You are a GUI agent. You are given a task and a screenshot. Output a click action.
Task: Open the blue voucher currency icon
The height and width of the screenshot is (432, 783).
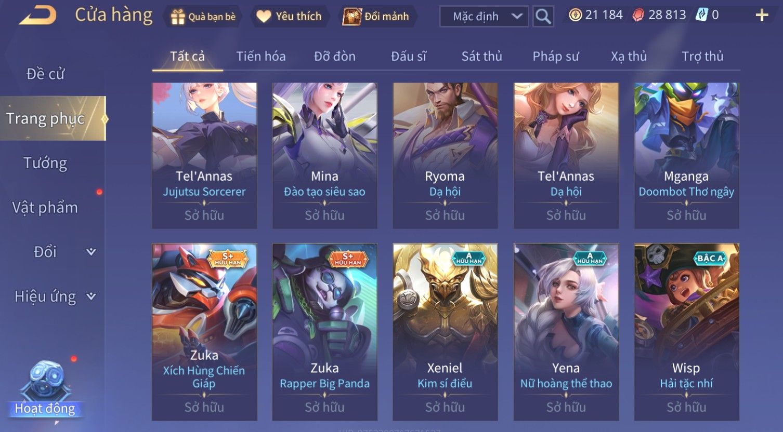pos(702,15)
